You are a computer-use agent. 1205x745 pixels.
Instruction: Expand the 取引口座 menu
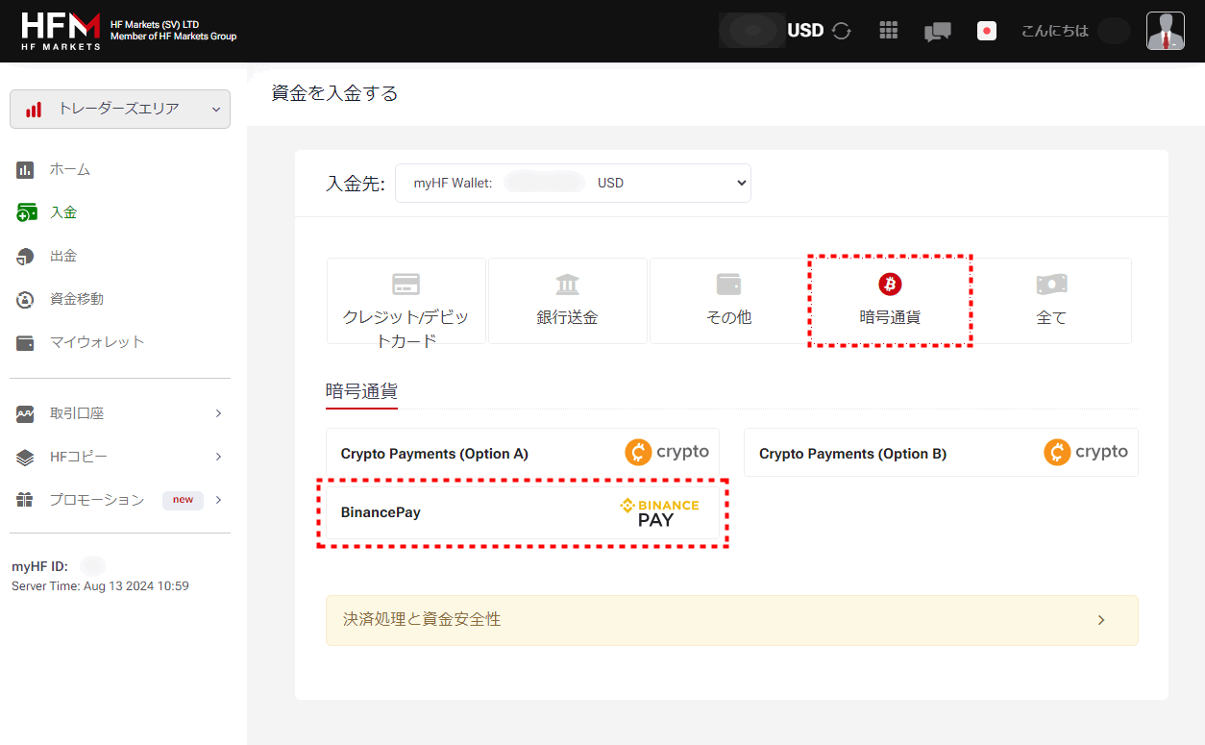coord(120,413)
